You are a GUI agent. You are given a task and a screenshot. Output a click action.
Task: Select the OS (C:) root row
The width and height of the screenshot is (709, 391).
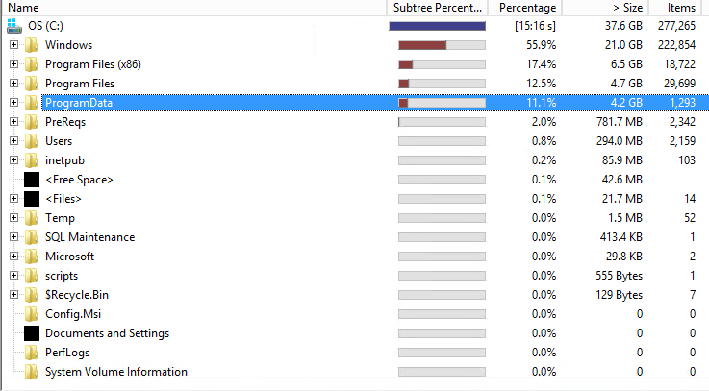354,26
